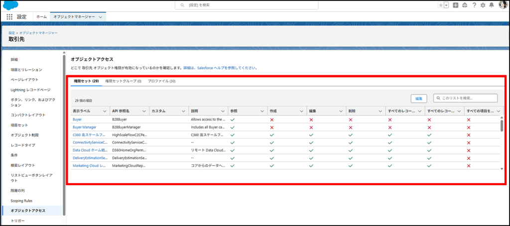Click the Buyer row 参照 green checkmark
The width and height of the screenshot is (510, 226).
(x=232, y=119)
